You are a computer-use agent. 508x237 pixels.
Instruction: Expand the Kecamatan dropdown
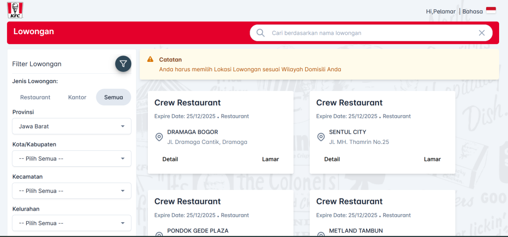point(71,191)
